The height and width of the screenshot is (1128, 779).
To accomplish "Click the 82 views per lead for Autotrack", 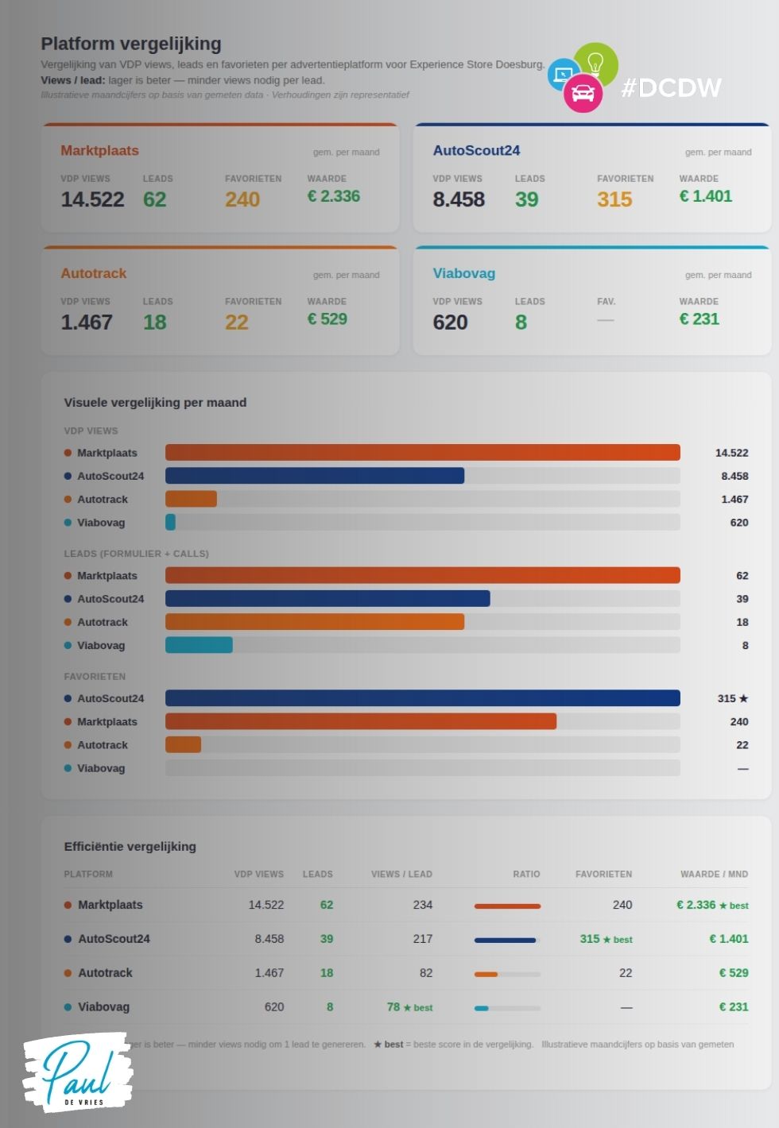I will pos(426,973).
